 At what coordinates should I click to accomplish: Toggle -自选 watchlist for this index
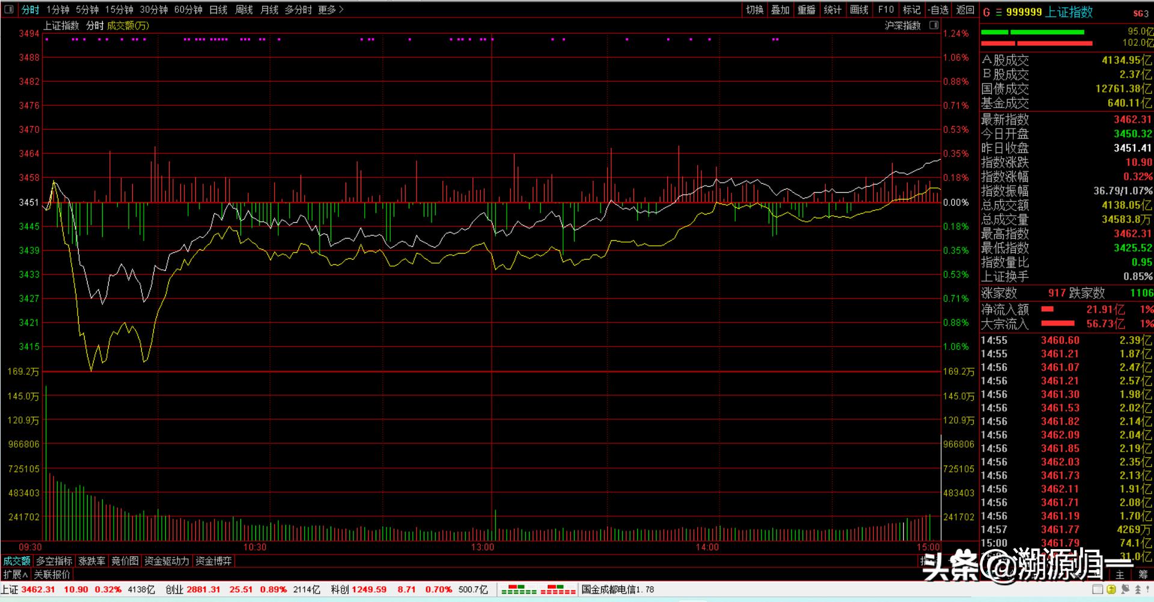pos(938,10)
